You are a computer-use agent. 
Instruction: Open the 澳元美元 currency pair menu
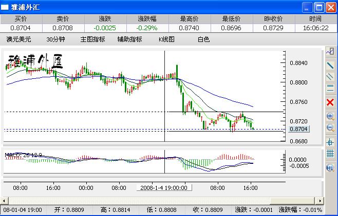19,39
